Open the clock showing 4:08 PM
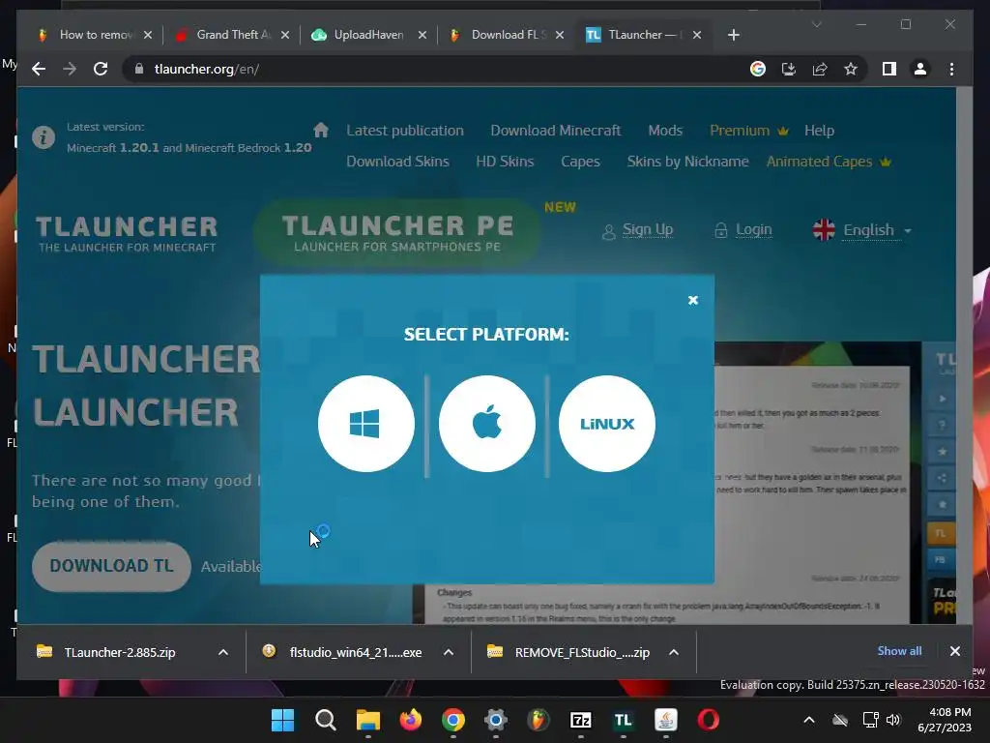990x743 pixels. point(944,720)
